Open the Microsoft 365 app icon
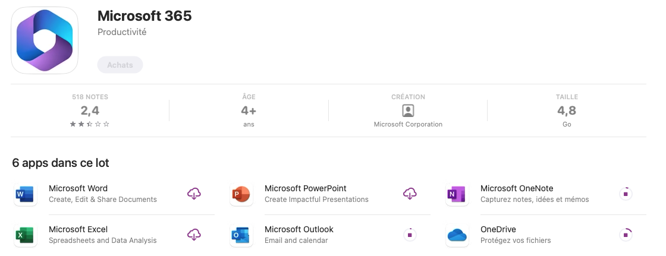The width and height of the screenshot is (666, 256). tap(45, 40)
